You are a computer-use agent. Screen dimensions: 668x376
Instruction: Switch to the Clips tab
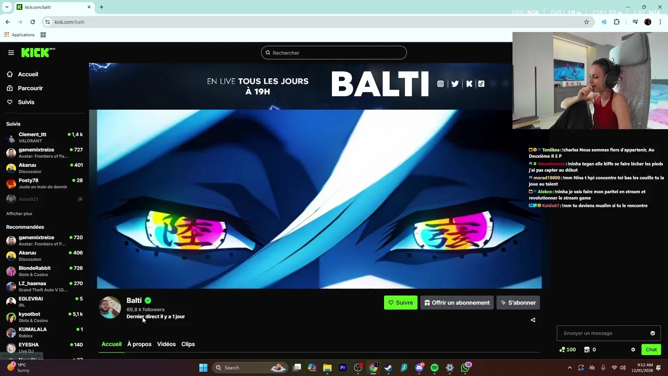(x=188, y=344)
